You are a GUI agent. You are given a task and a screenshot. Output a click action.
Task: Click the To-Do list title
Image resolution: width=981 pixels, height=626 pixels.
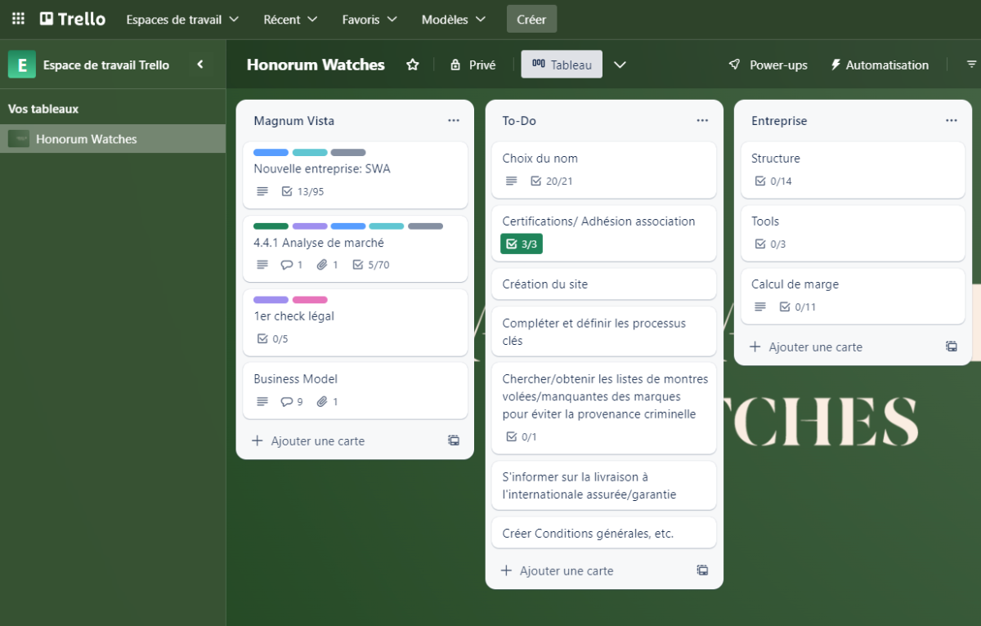(519, 120)
